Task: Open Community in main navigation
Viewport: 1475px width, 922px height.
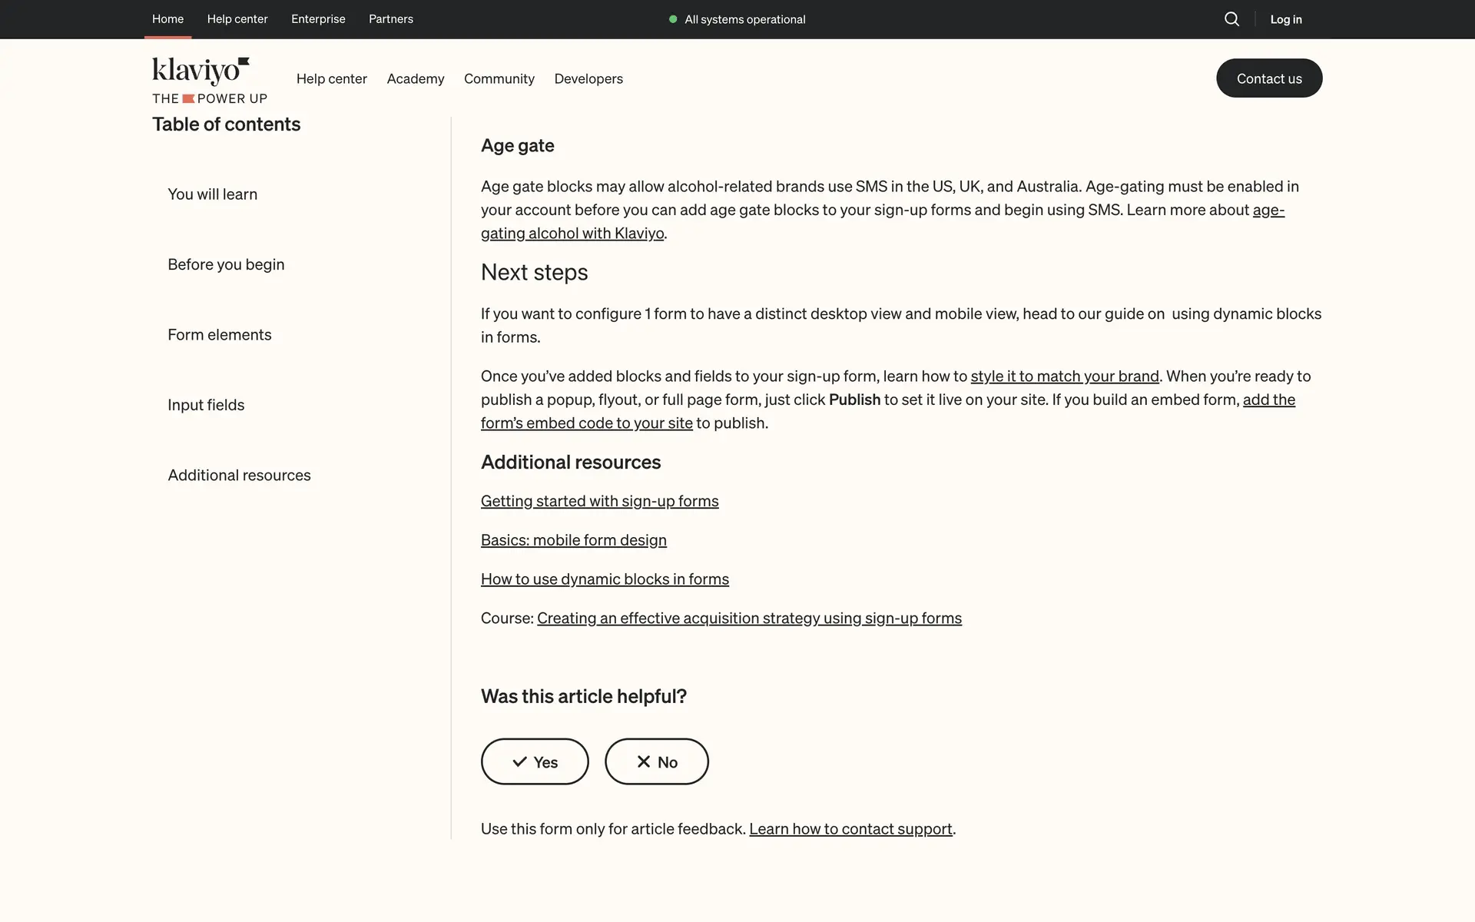Action: 499,78
